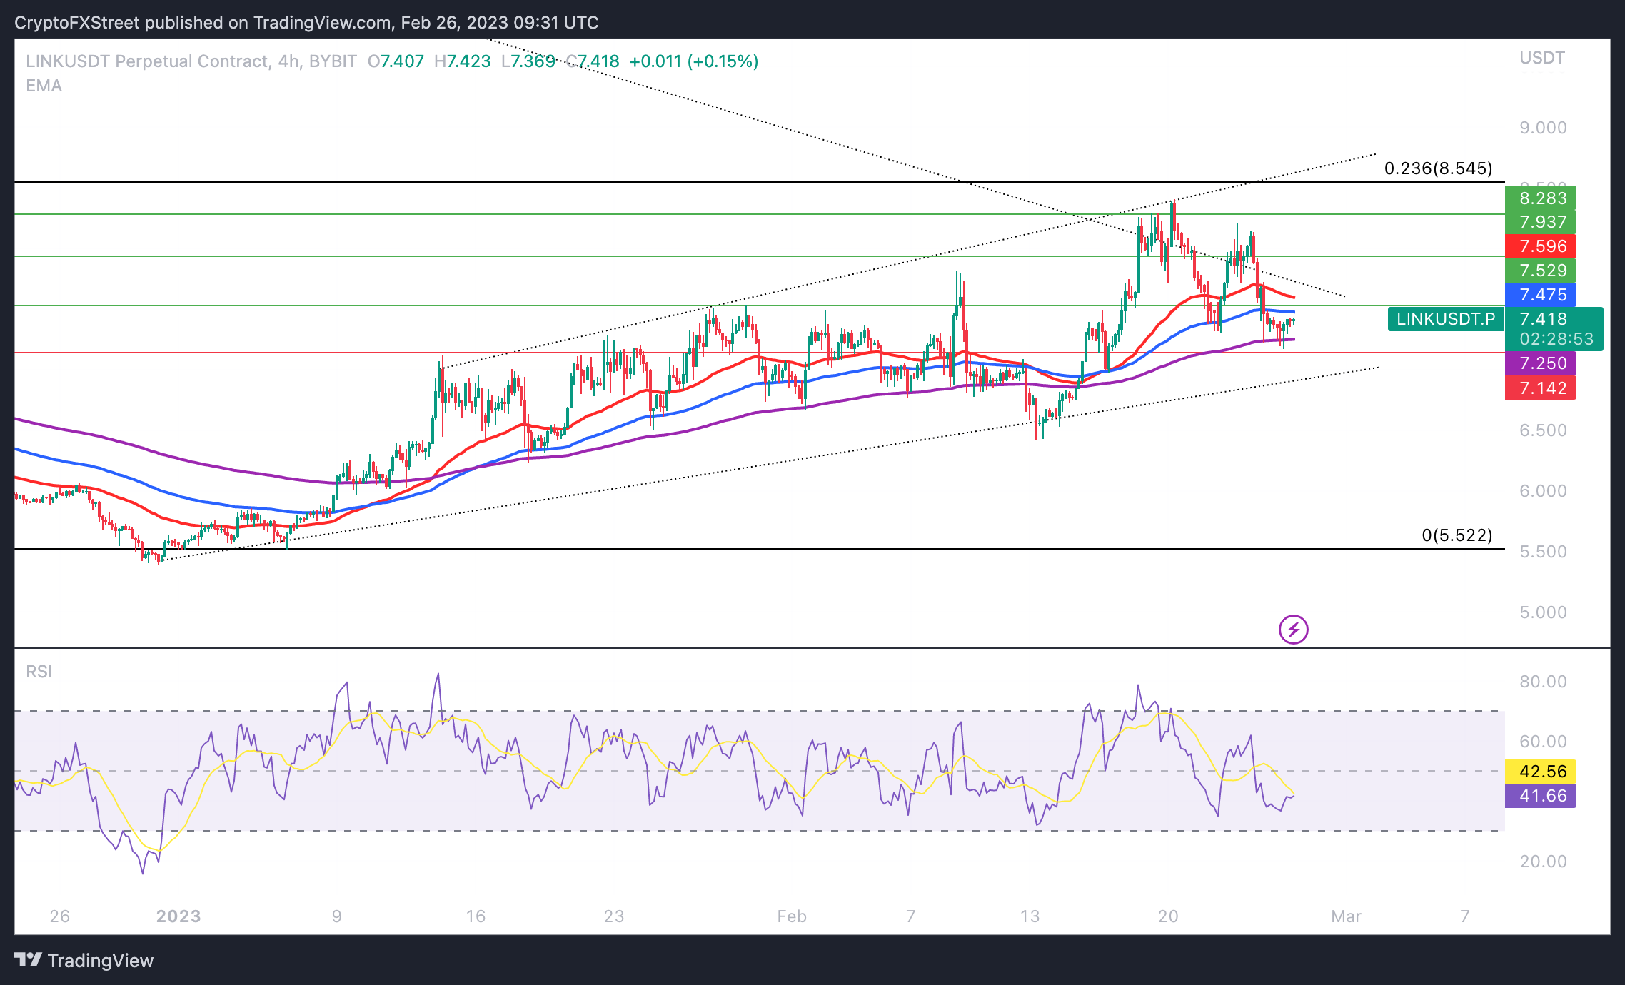Click the 9.000 price axis label
1625x985 pixels.
tap(1543, 128)
